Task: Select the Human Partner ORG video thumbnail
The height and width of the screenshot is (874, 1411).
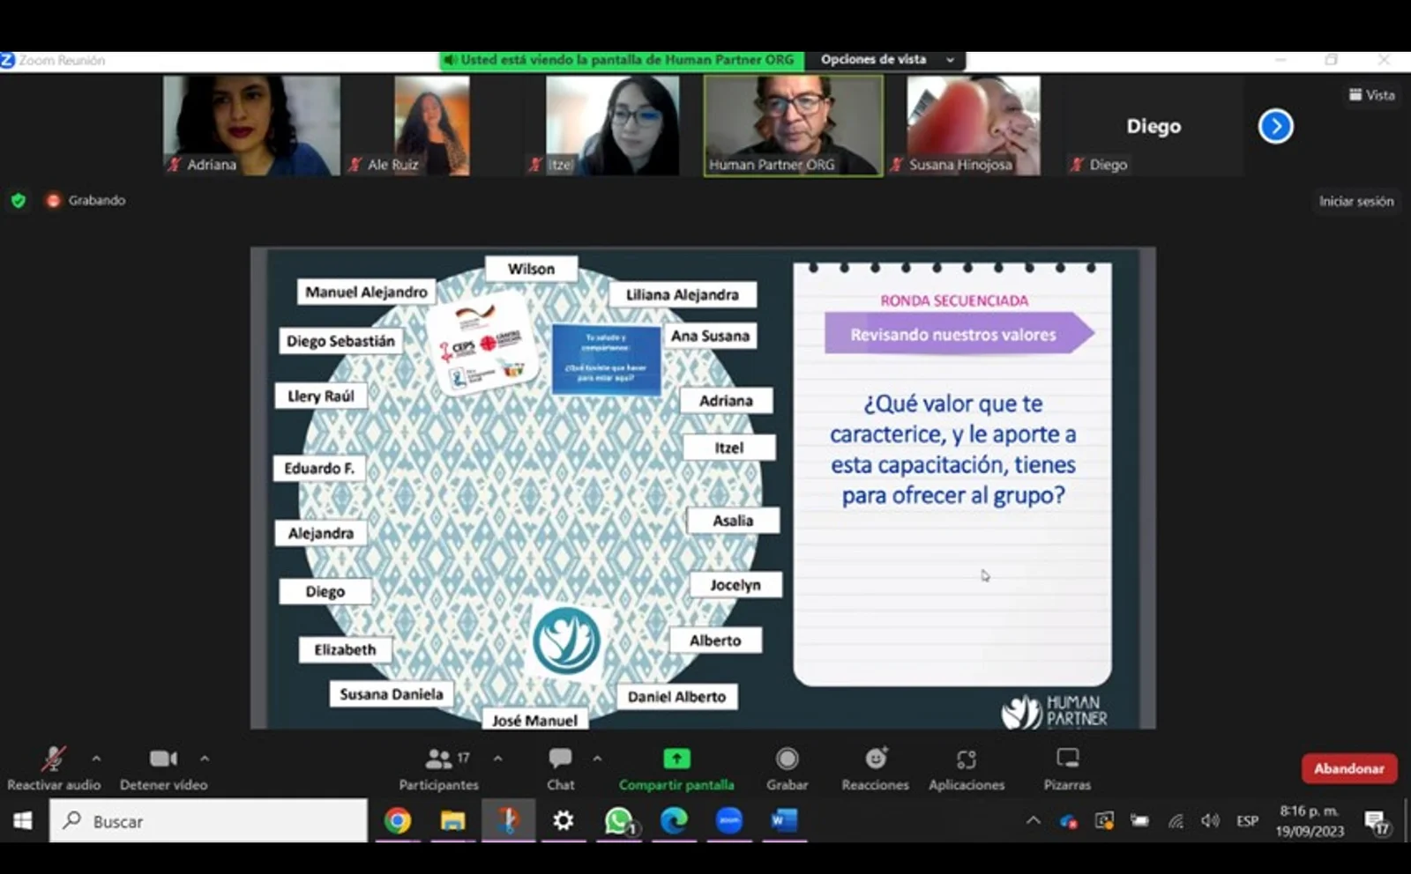Action: pos(793,125)
